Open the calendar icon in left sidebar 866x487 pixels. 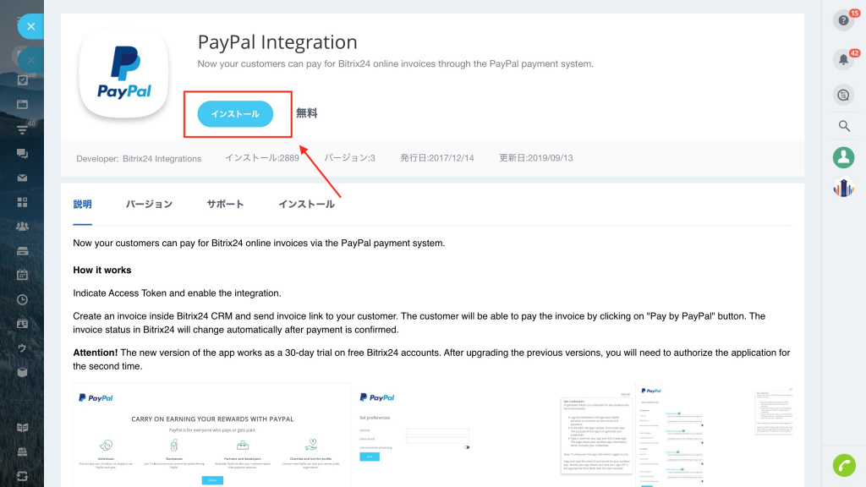22,275
